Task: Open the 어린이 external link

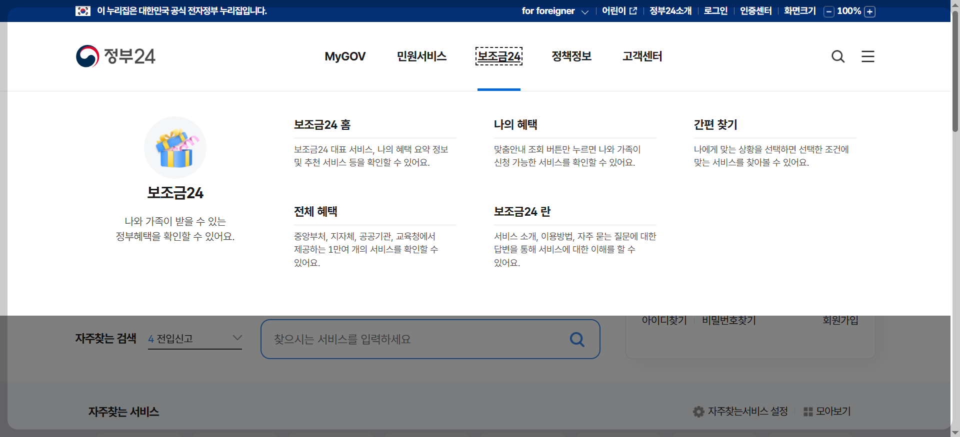Action: pyautogui.click(x=619, y=11)
